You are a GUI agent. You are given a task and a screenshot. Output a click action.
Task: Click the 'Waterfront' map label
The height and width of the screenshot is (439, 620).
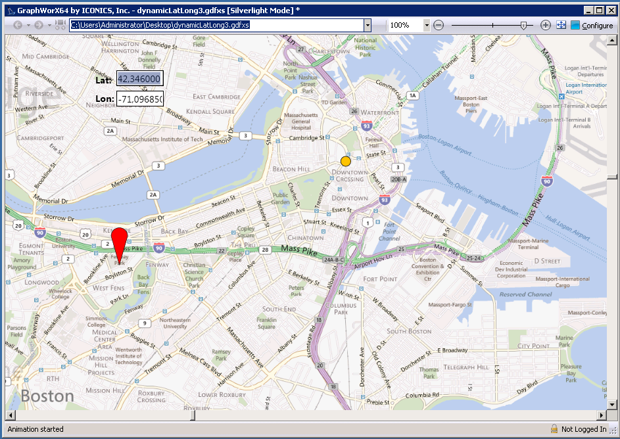click(379, 112)
